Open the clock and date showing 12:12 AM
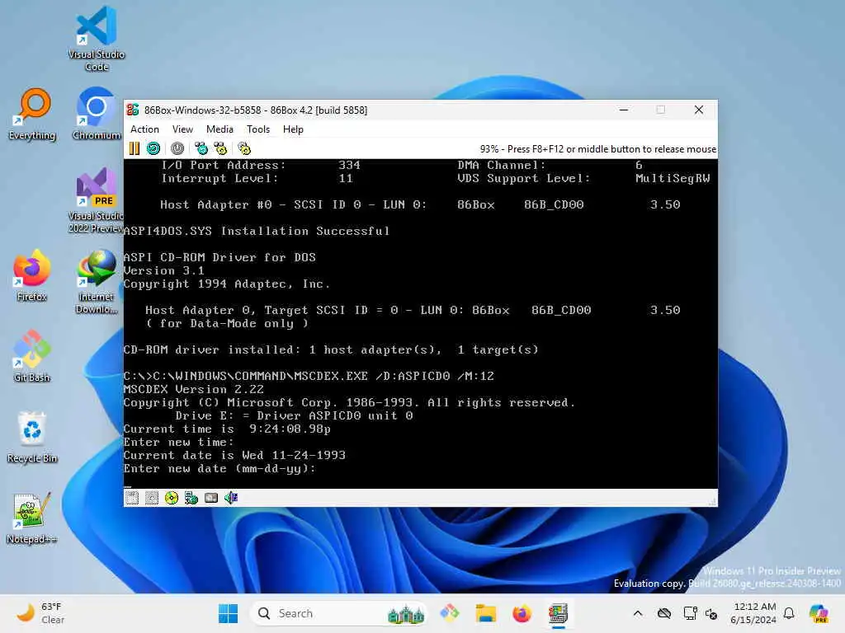The width and height of the screenshot is (845, 633). coord(753,613)
